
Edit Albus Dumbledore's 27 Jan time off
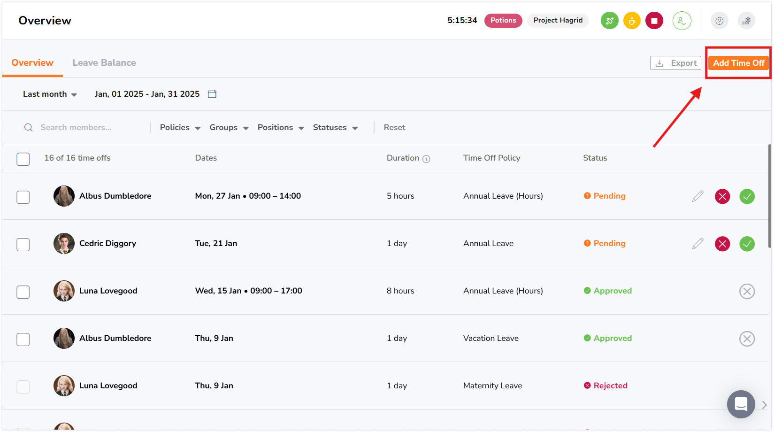tap(697, 196)
